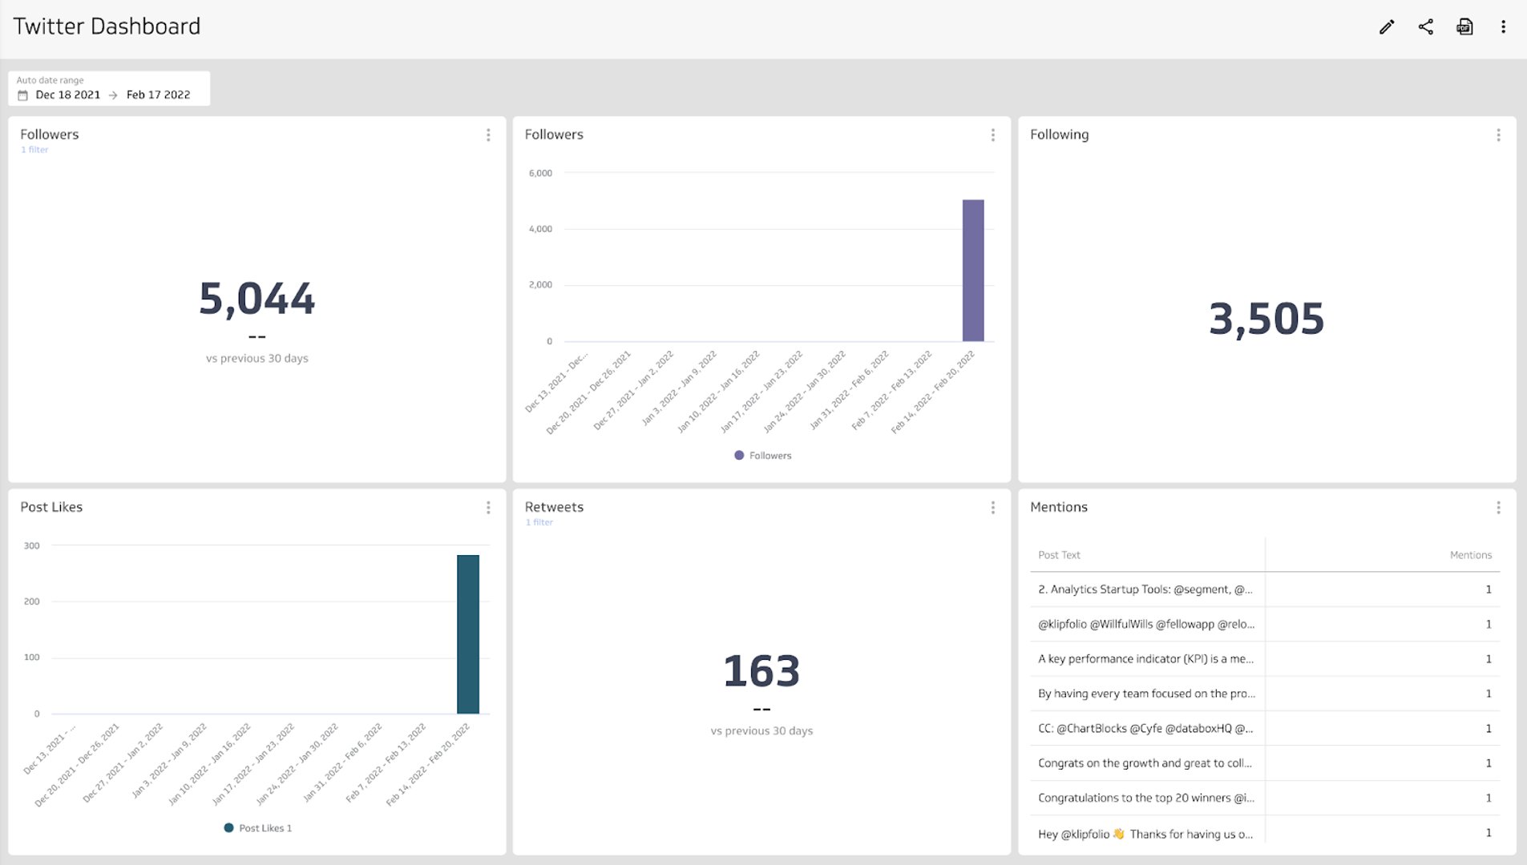1527x865 pixels.
Task: Open the dashboard three-dot options menu
Action: pyautogui.click(x=1503, y=27)
